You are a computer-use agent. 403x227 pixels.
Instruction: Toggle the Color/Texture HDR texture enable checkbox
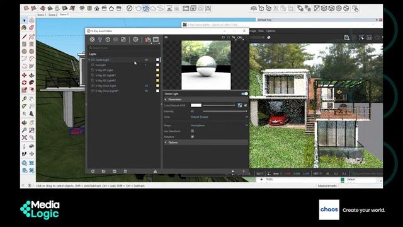(246, 105)
